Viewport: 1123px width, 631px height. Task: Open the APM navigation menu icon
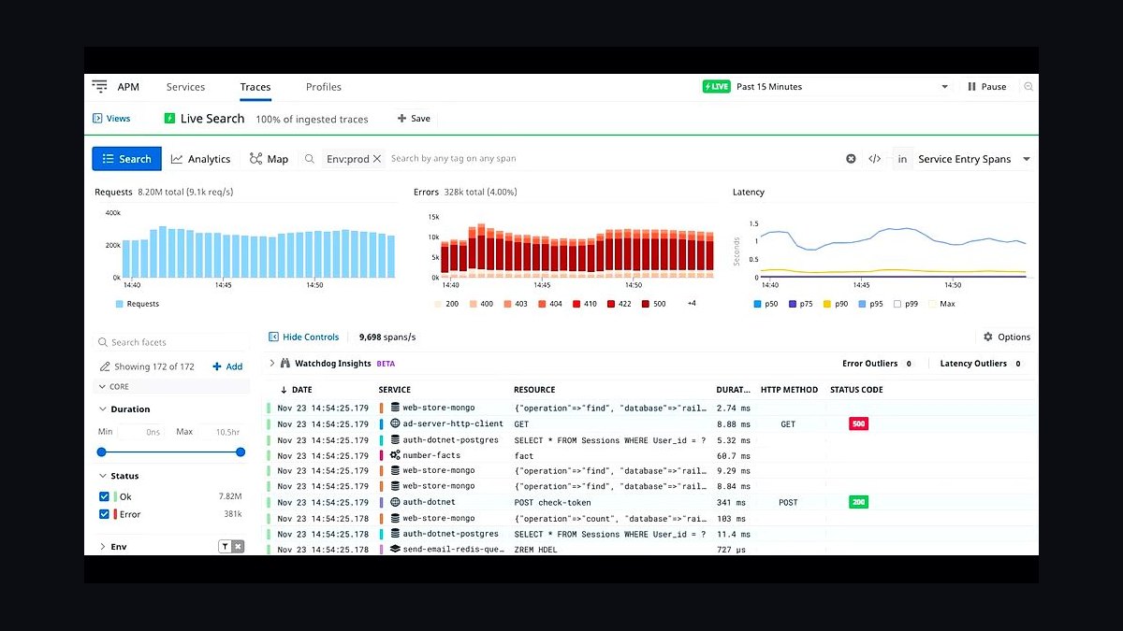coord(99,87)
